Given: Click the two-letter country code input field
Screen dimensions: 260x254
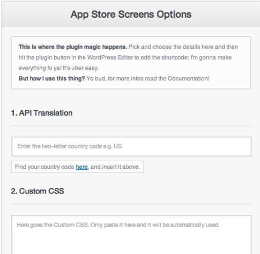Looking at the screenshot, I should 131,146.
